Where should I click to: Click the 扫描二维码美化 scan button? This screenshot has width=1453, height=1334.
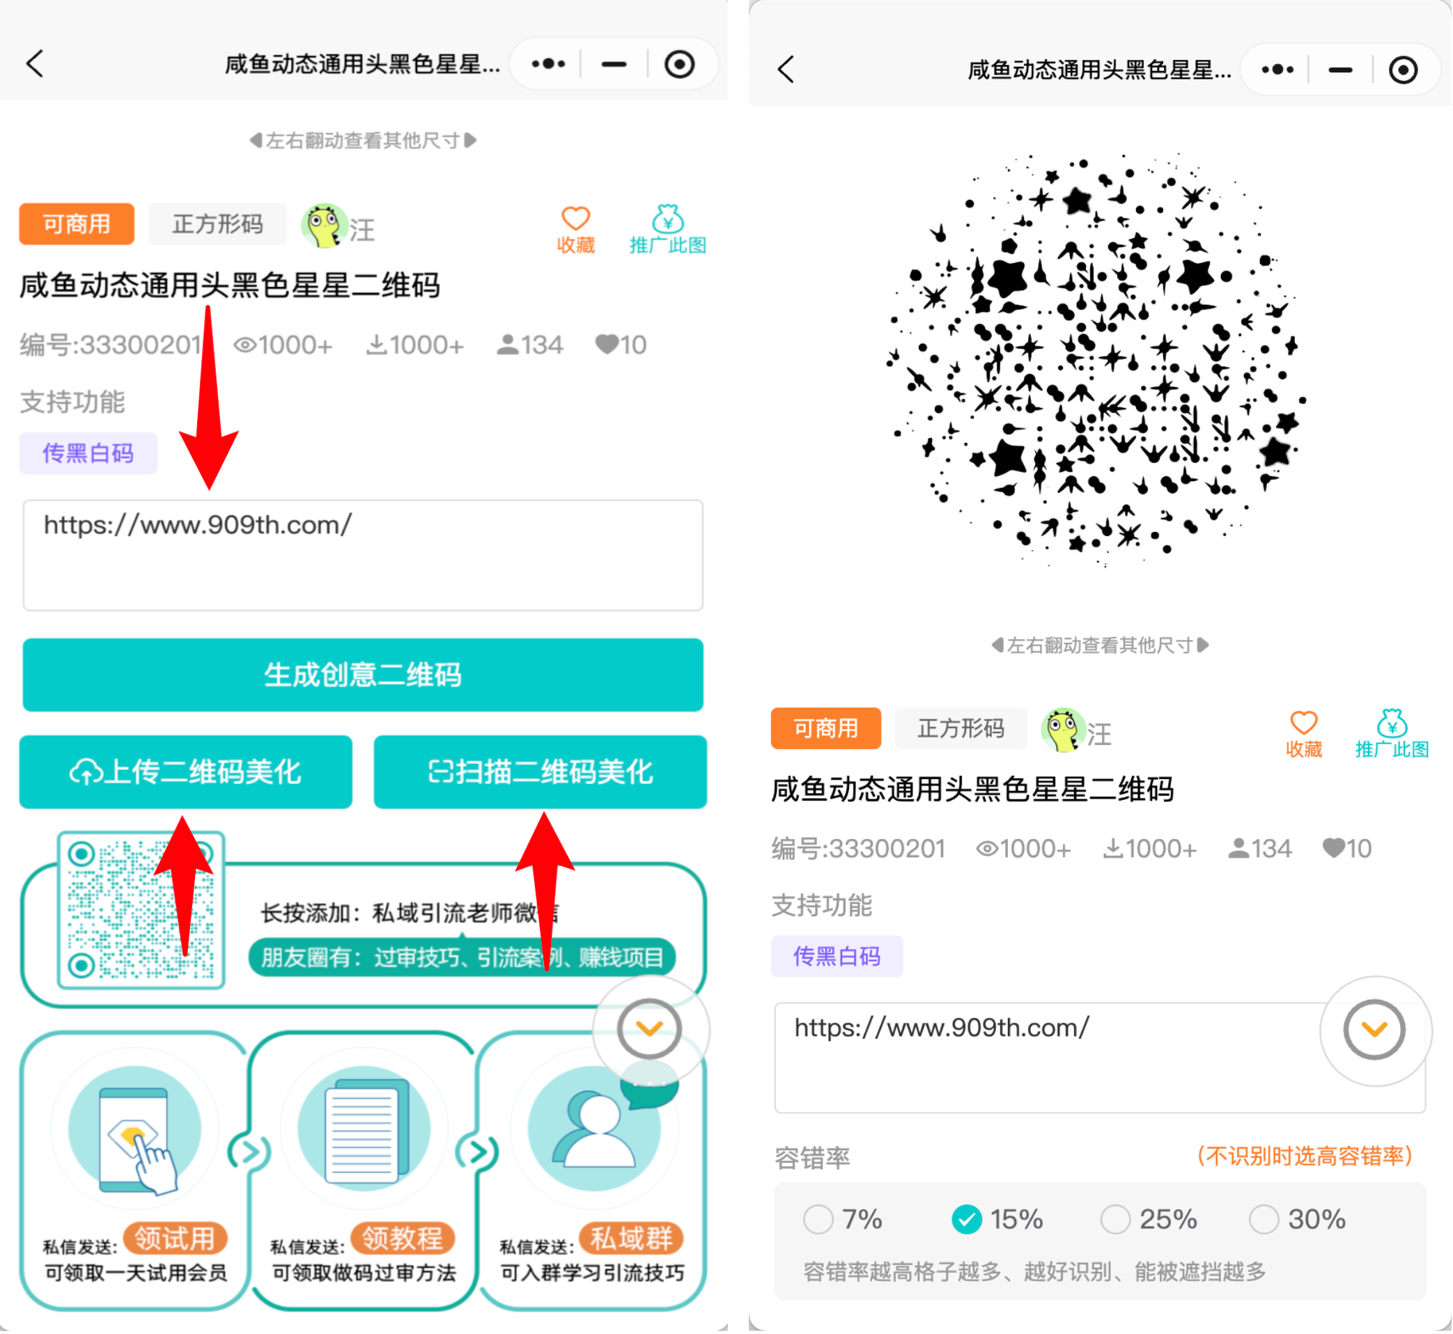pyautogui.click(x=541, y=772)
